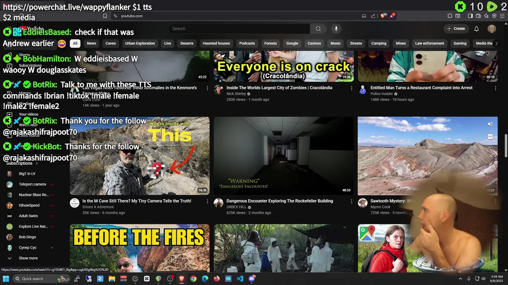The image size is (508, 285).
Task: Select the Caves filter chip
Action: 111,43
